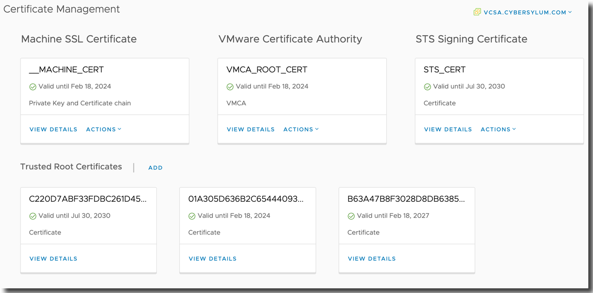Image resolution: width=593 pixels, height=293 pixels.
Task: Click the VMware Certificate Authority heading
Action: [290, 39]
